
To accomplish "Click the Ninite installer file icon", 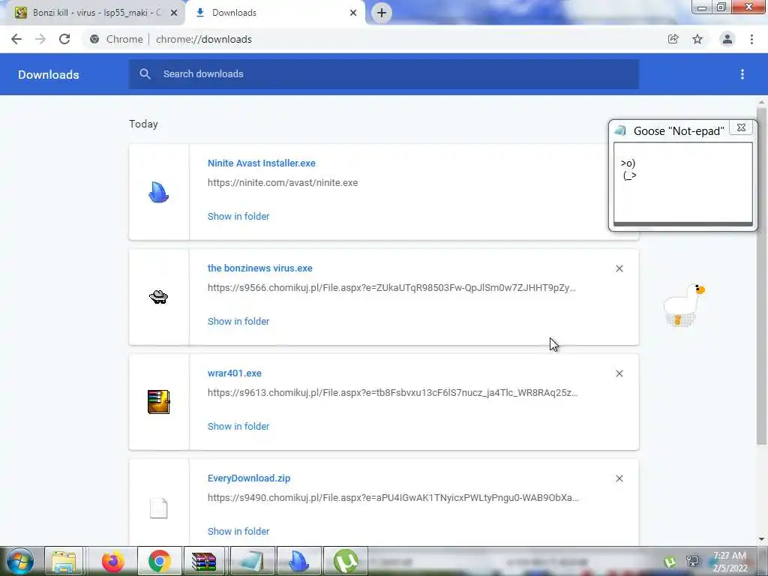I will click(159, 192).
